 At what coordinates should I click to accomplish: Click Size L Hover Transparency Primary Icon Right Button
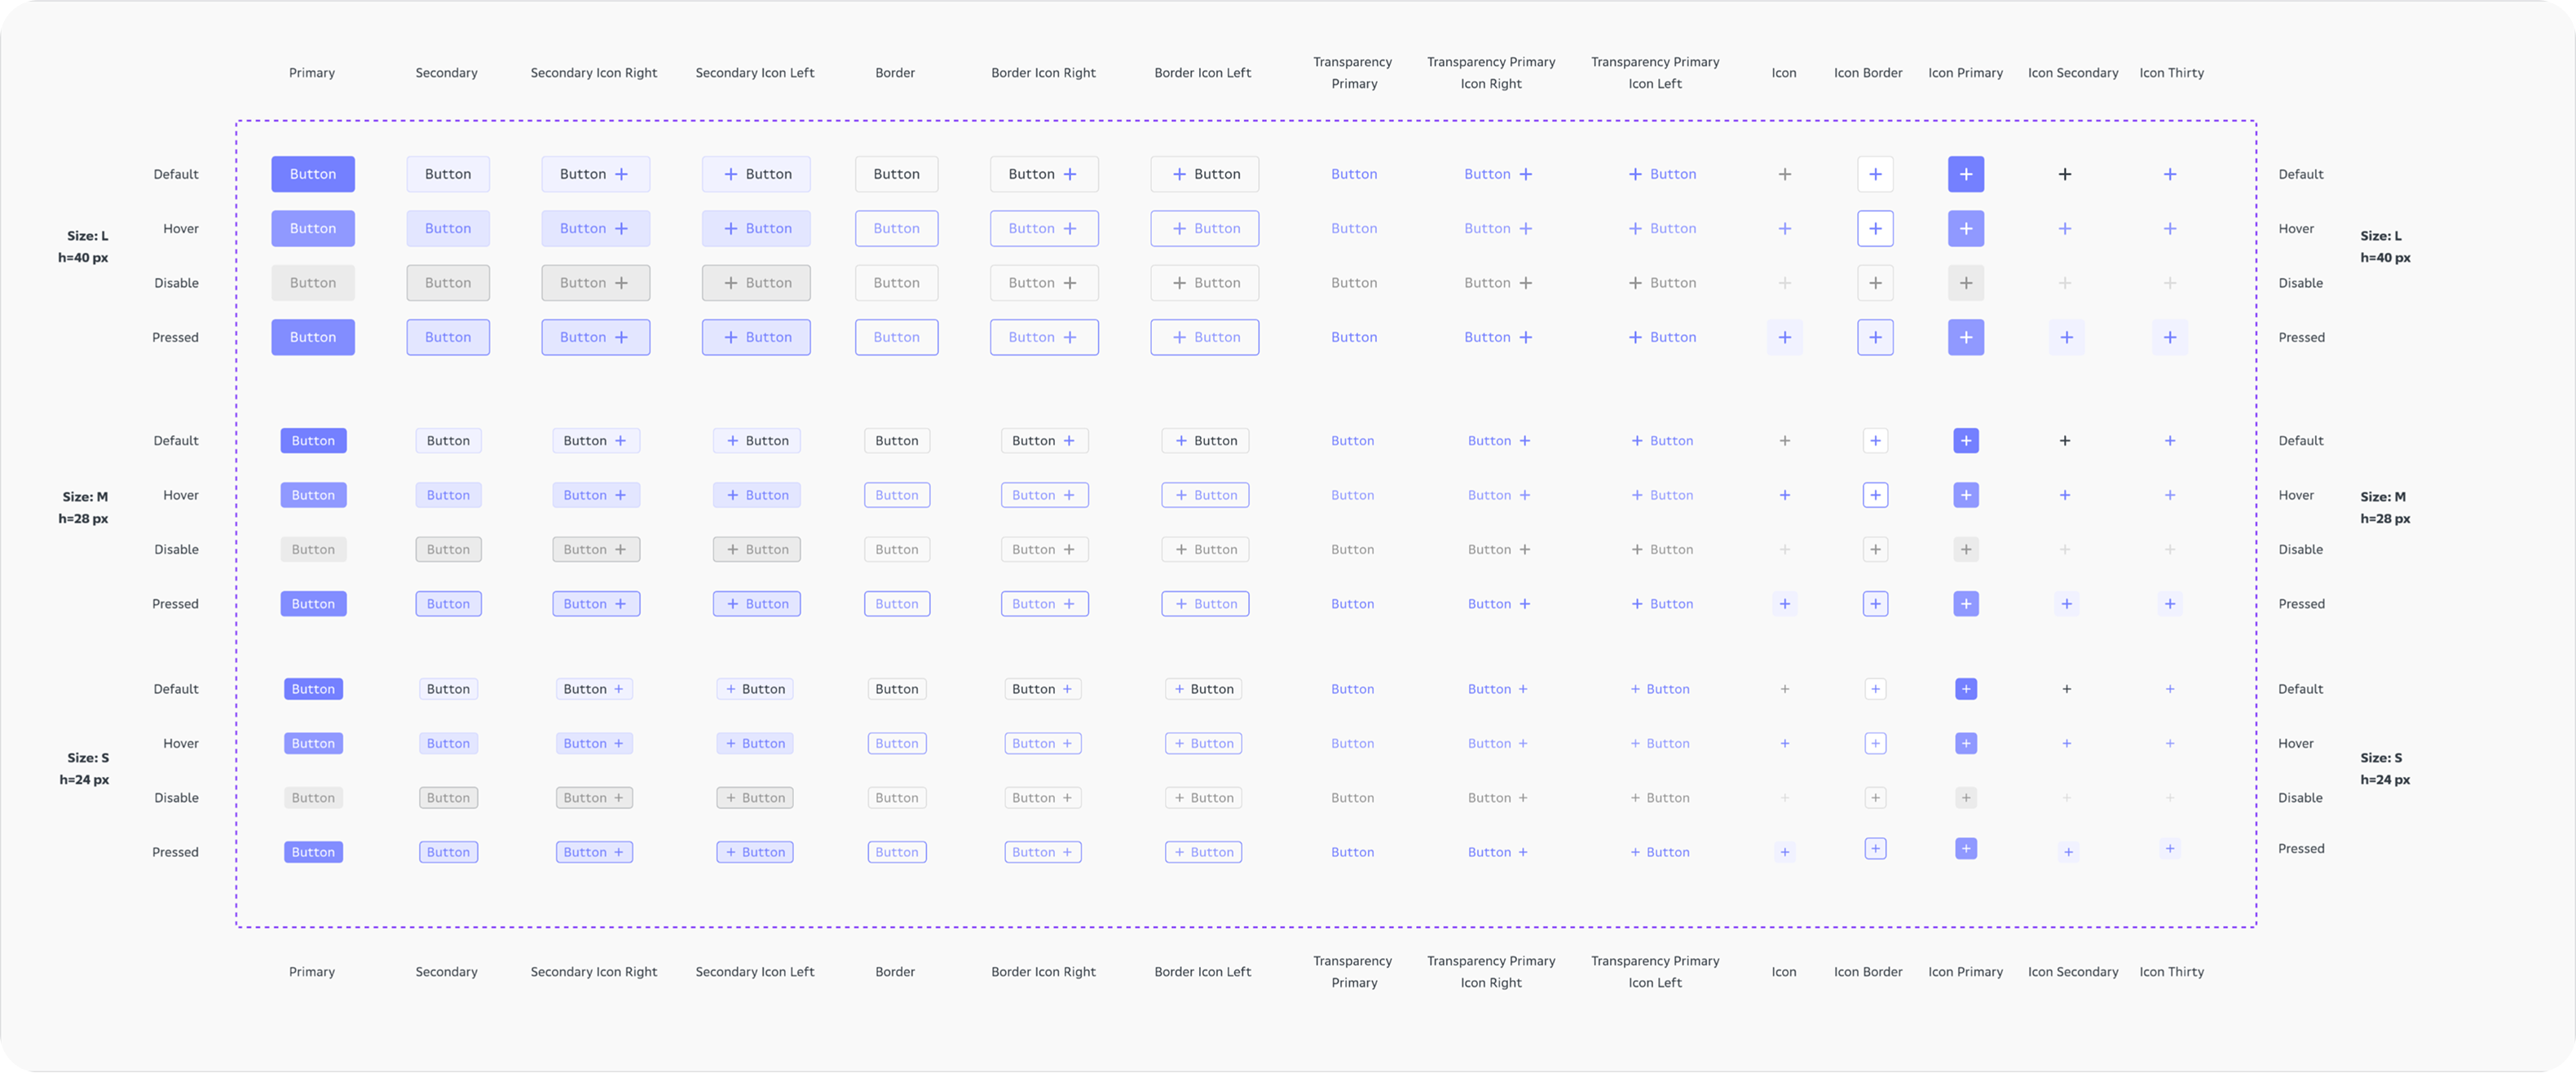pos(1498,228)
